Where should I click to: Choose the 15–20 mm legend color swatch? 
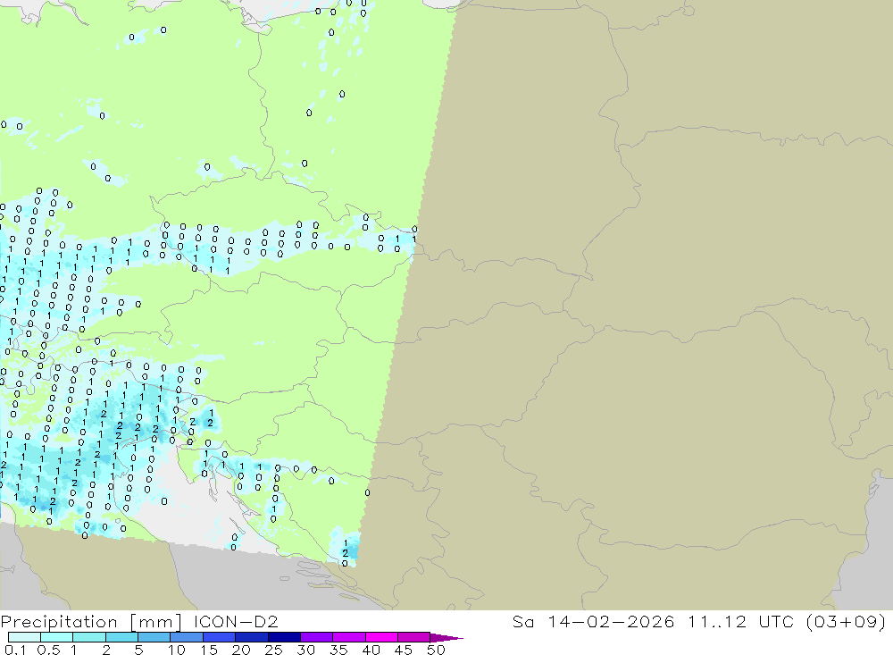(x=220, y=637)
